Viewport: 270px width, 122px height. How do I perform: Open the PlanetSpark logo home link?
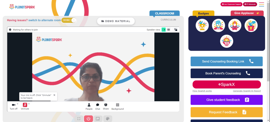[x=22, y=7]
